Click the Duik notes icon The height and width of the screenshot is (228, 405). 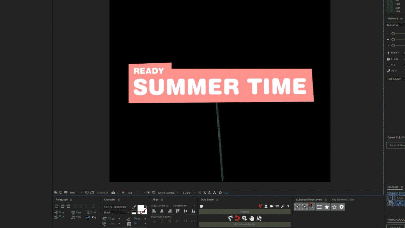click(201, 206)
